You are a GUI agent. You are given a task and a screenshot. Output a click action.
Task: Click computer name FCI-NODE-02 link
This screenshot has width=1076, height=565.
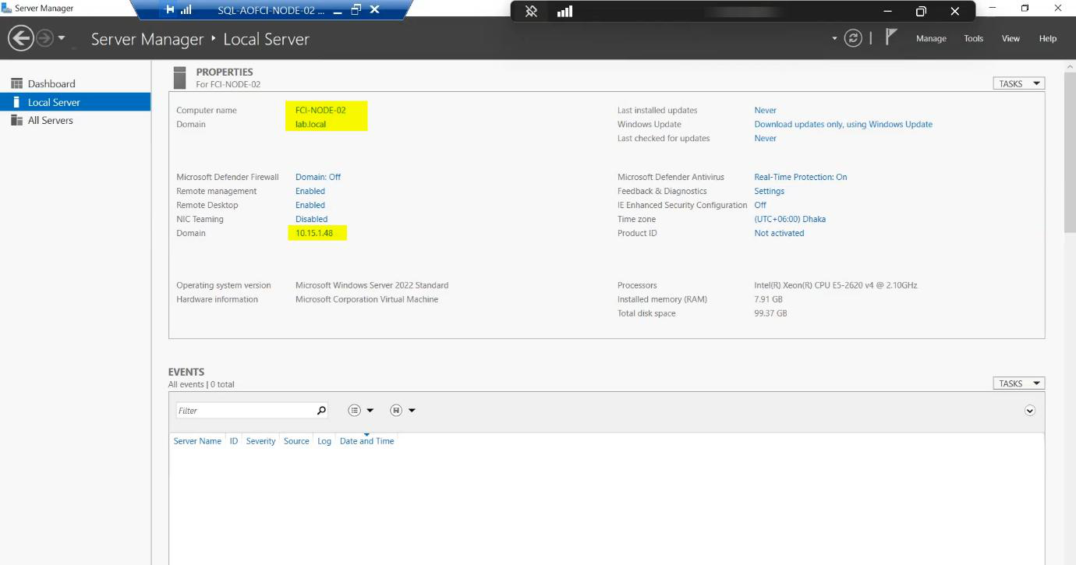pos(320,110)
